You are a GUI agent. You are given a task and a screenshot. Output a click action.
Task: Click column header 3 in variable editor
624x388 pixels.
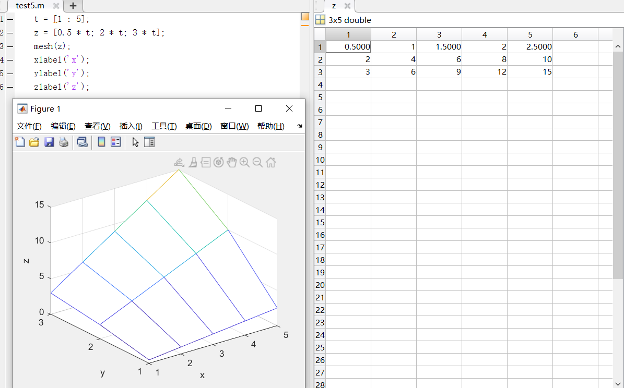click(439, 34)
